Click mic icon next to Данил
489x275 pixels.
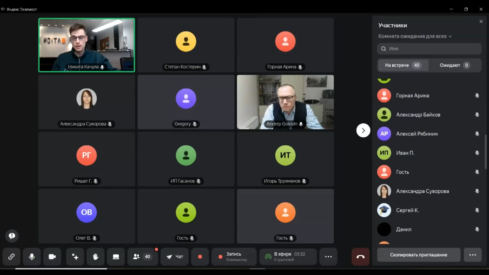pyautogui.click(x=477, y=229)
